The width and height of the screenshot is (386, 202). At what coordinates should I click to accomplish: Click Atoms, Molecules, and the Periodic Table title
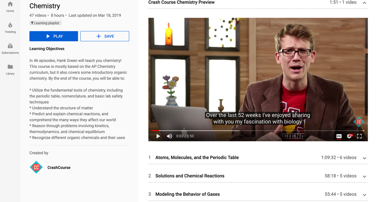[197, 158]
